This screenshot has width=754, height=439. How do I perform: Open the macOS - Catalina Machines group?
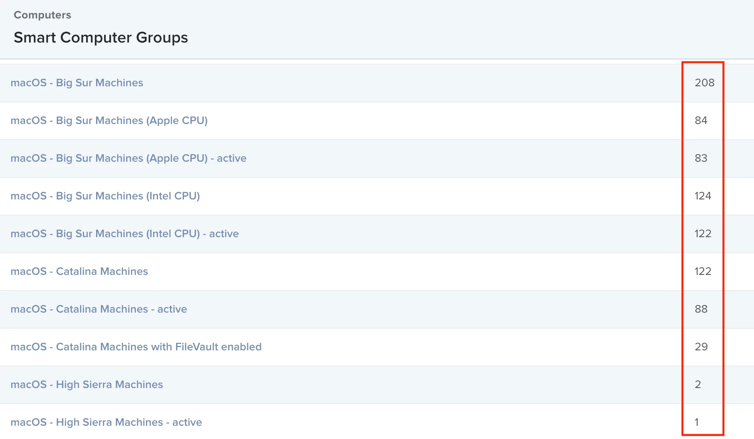pyautogui.click(x=79, y=271)
